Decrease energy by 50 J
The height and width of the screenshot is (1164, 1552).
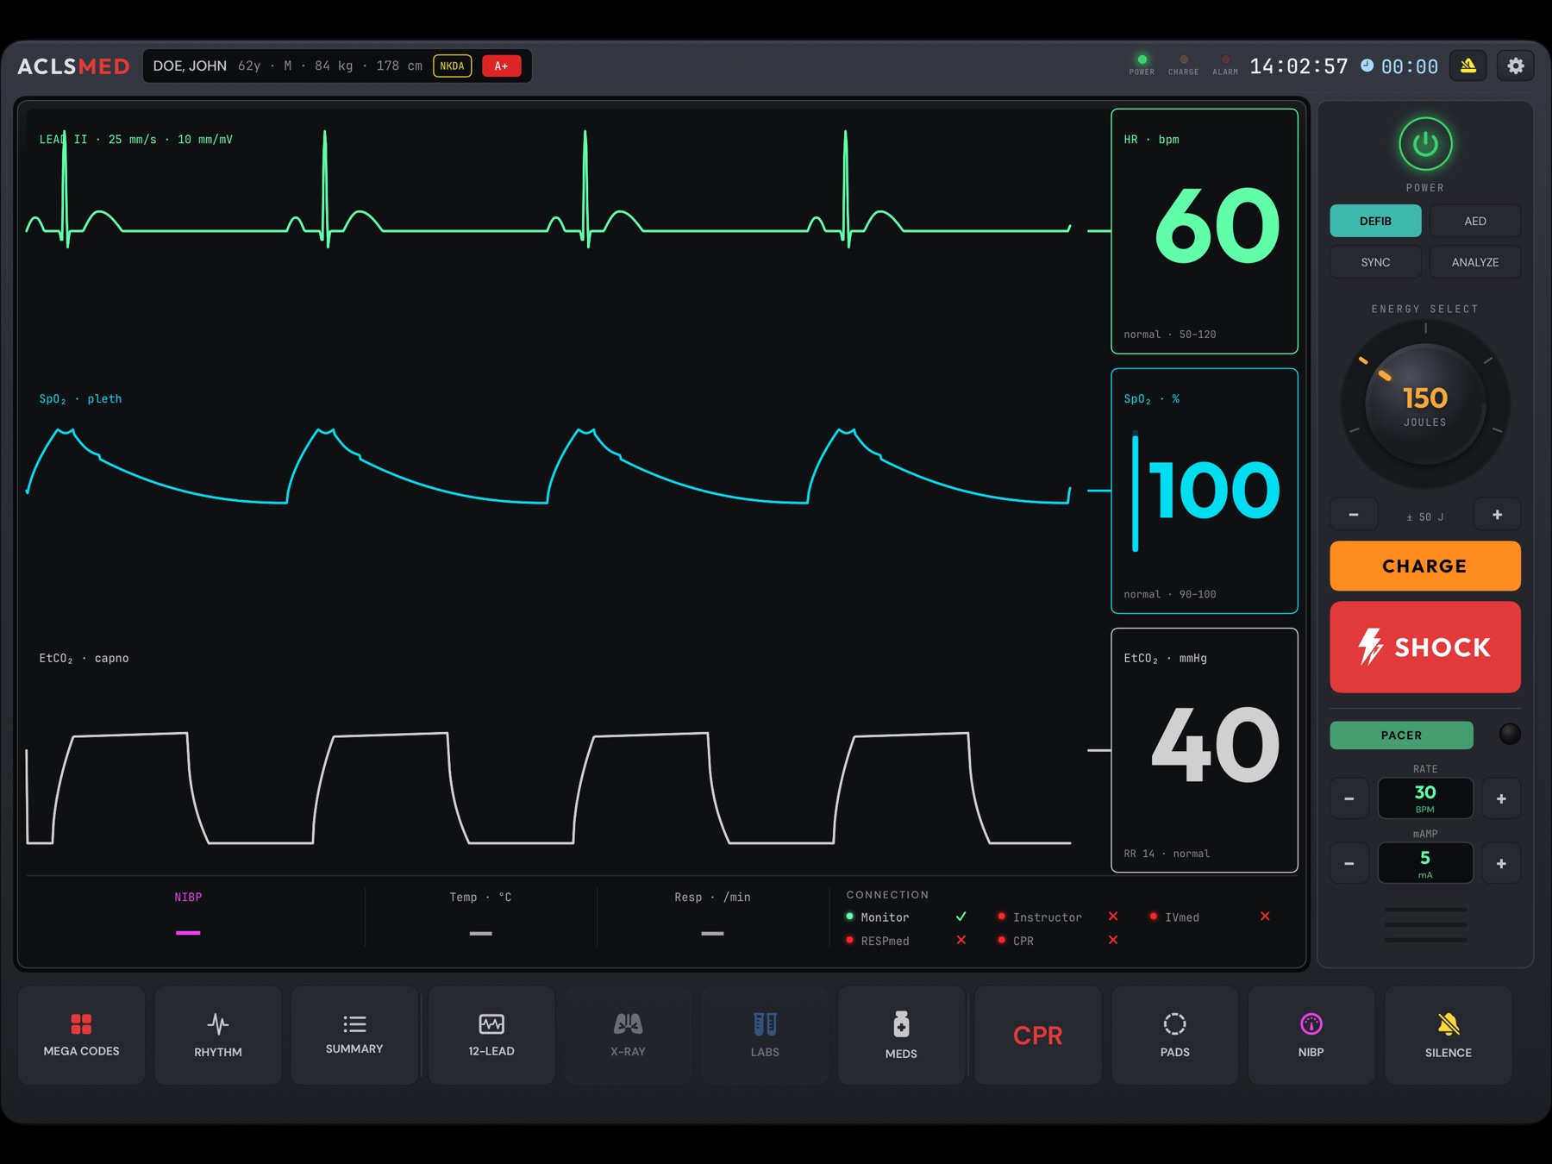(x=1354, y=515)
